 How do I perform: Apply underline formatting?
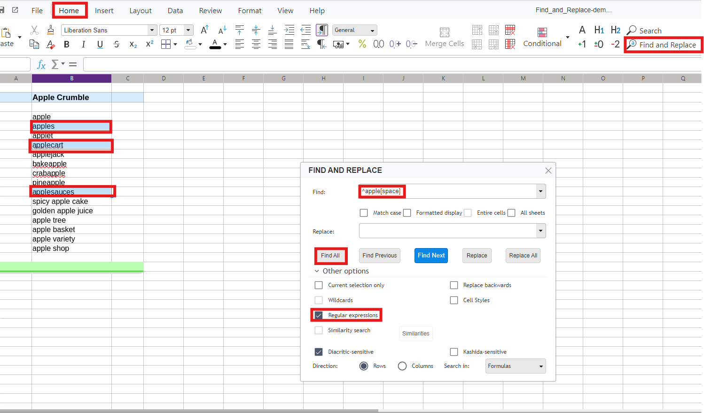[x=100, y=44]
